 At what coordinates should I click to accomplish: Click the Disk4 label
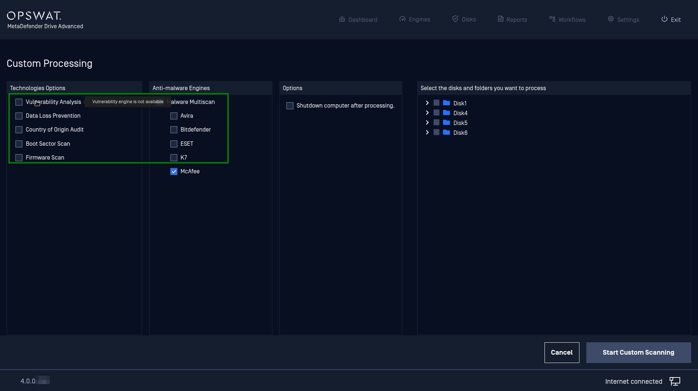pos(460,113)
